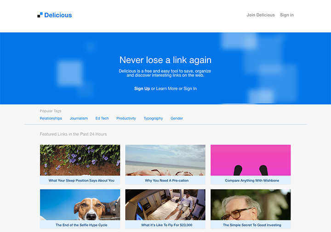Open the Ed Tech tag
This screenshot has width=331, height=232.
(102, 118)
